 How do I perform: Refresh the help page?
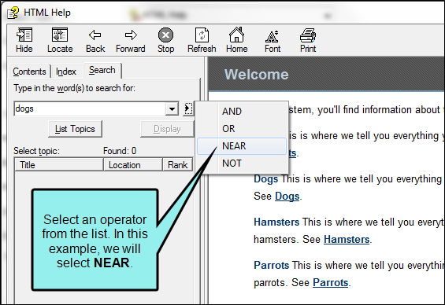pyautogui.click(x=202, y=40)
